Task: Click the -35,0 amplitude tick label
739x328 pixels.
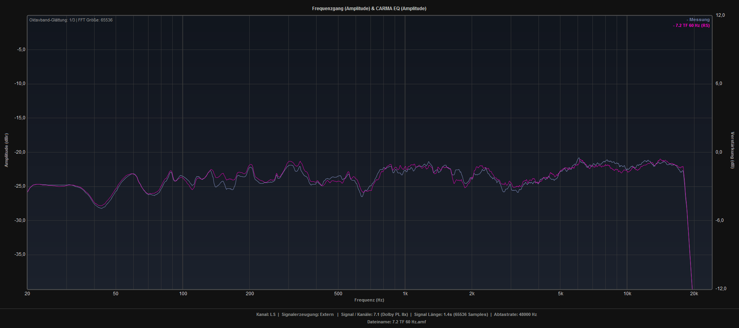Action: (20, 254)
